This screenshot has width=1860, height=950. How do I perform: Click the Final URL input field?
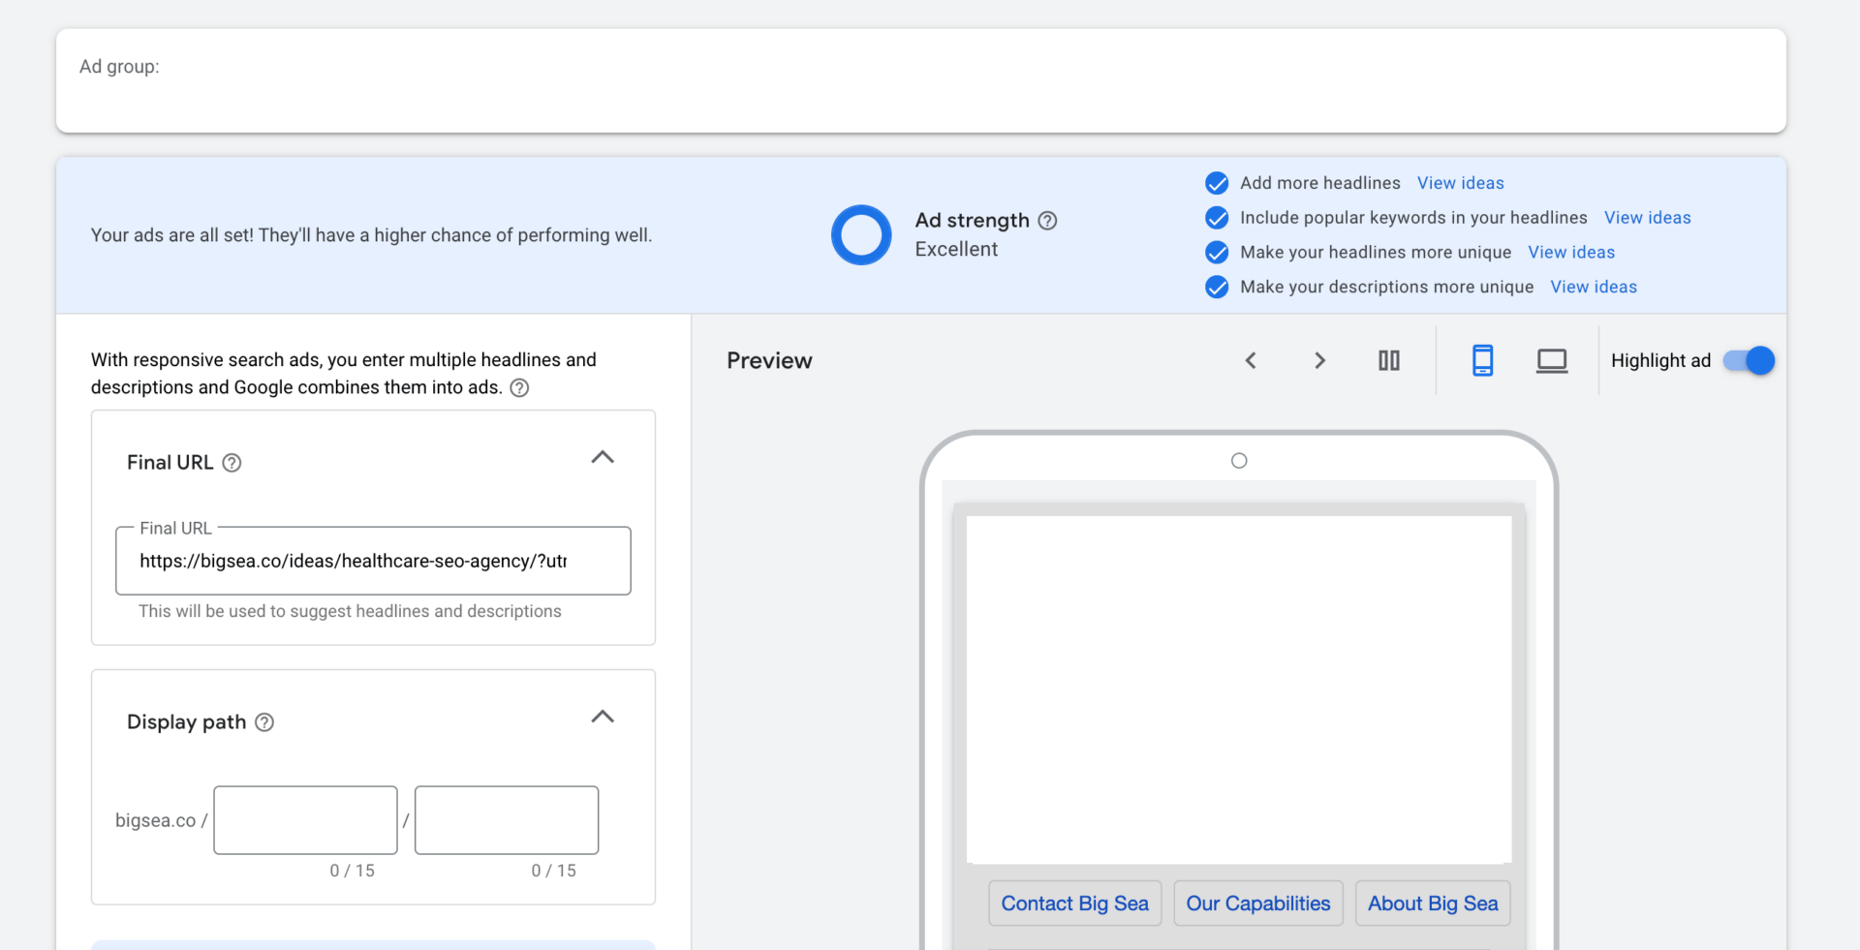373,561
